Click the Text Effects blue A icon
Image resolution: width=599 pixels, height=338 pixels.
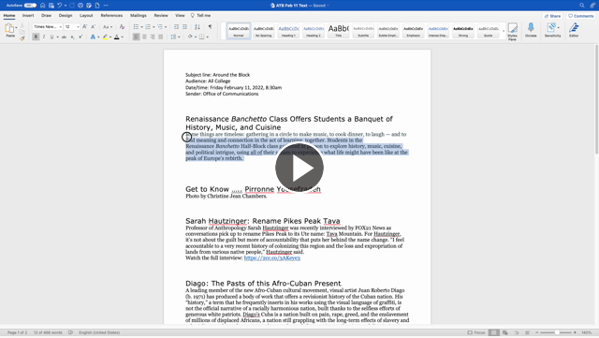click(x=93, y=37)
